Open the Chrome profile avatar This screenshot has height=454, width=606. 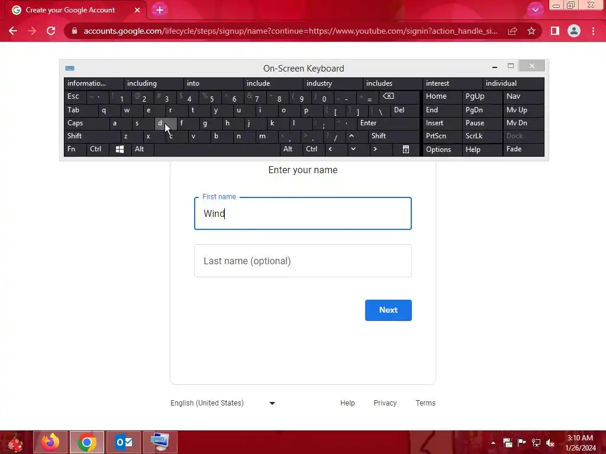(x=574, y=31)
